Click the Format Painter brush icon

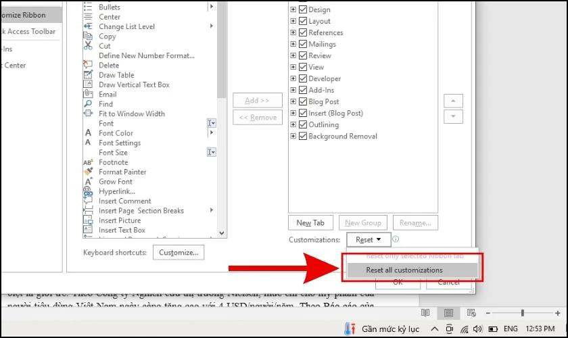point(88,171)
